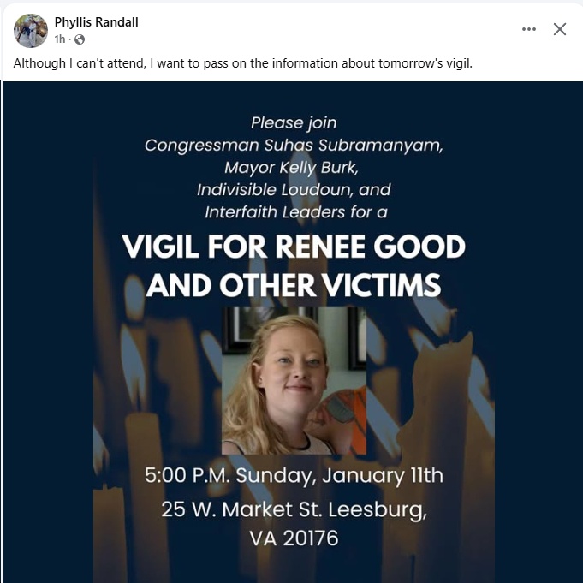The image size is (583, 583).
Task: Click the 'Indivisible Loudoun, and' line
Action: point(294,190)
